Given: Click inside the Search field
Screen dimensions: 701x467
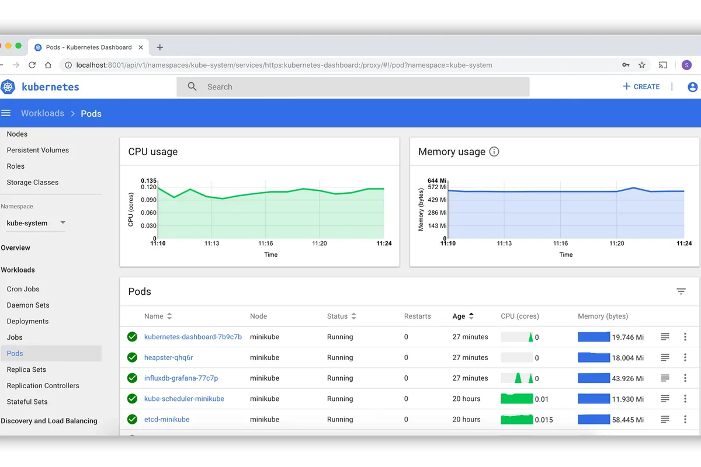Looking at the screenshot, I should point(350,86).
